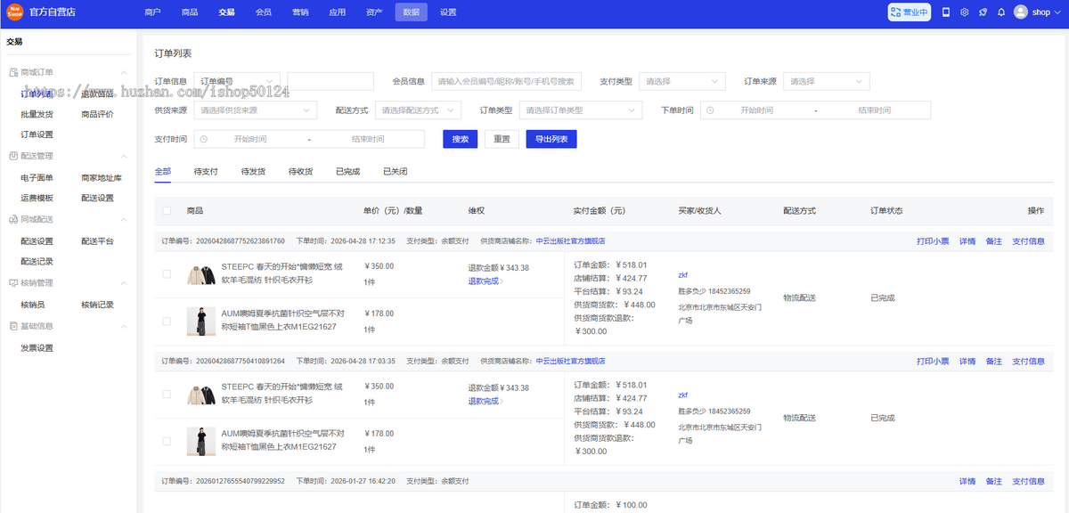The width and height of the screenshot is (1069, 513).
Task: Open the 商品 top menu
Action: [190, 12]
